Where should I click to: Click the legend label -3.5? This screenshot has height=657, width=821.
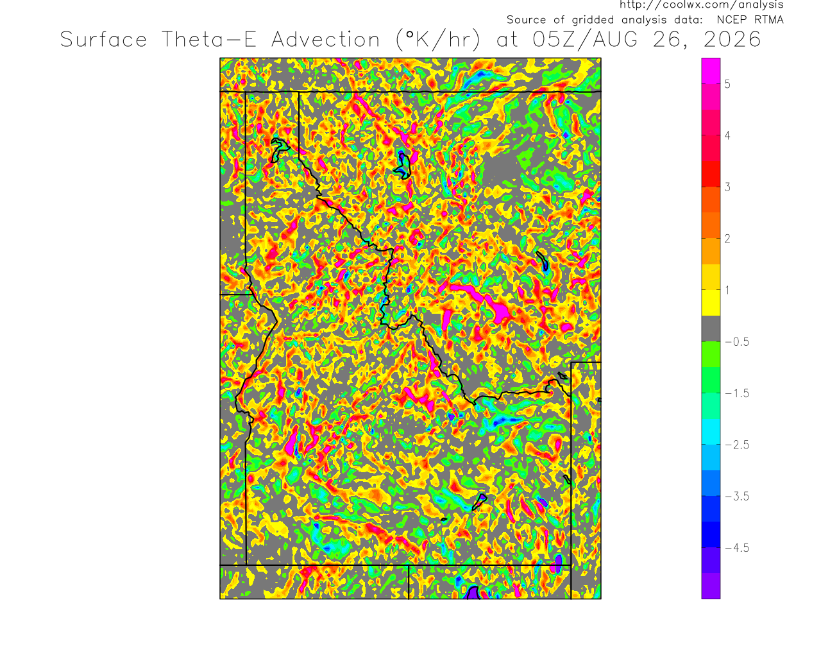tap(737, 497)
